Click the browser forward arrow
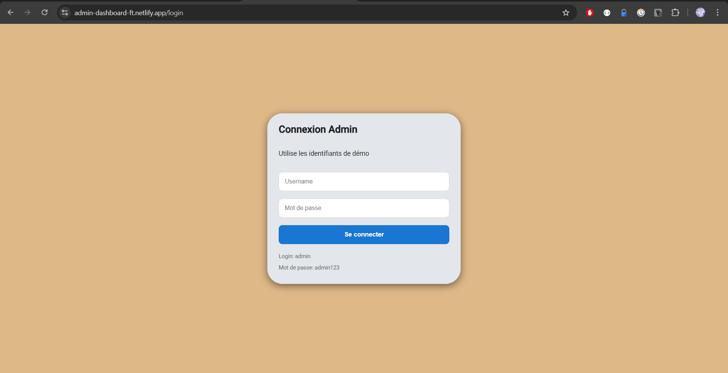This screenshot has height=373, width=728. (x=27, y=13)
